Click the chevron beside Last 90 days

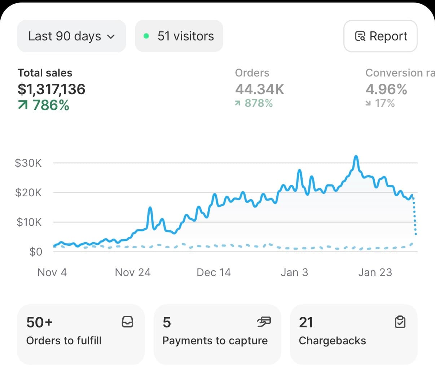tap(111, 36)
